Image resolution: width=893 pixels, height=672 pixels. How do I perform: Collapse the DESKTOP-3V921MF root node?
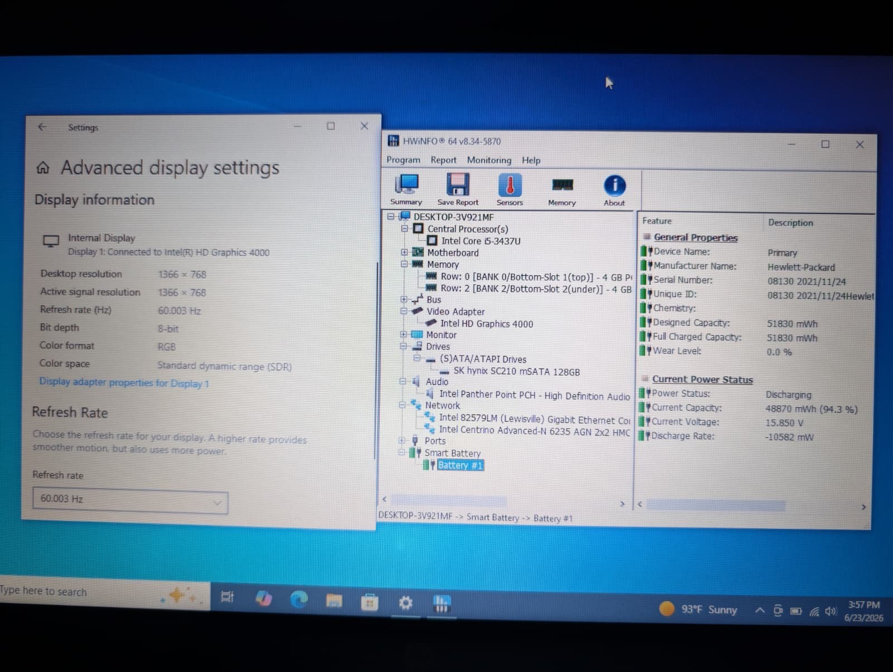pos(391,217)
